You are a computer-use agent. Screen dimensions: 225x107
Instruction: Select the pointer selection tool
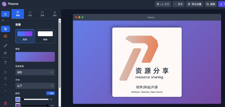click(x=5, y=29)
